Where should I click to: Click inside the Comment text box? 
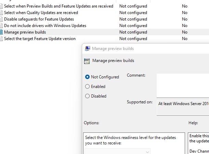[x=183, y=85]
